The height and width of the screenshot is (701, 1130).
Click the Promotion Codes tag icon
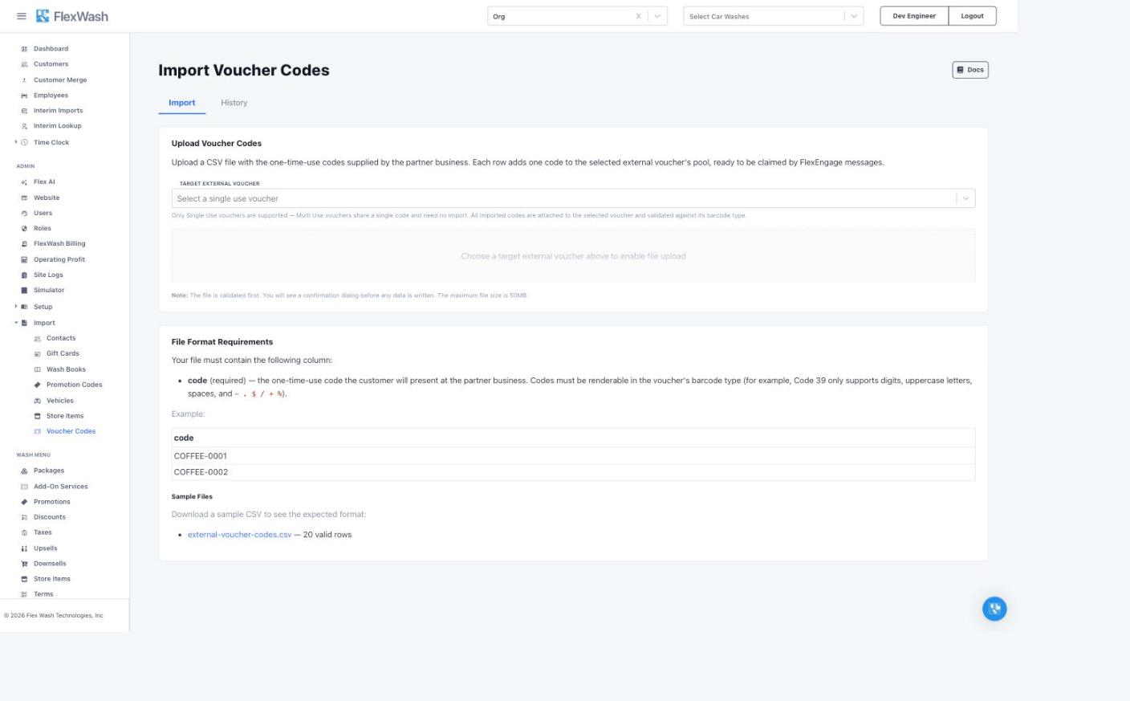coord(37,385)
